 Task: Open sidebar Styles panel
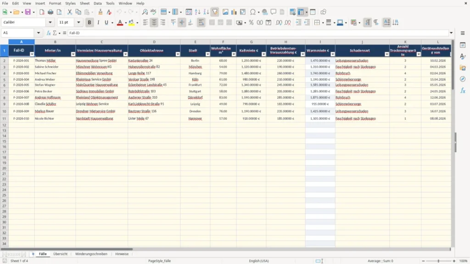(463, 56)
